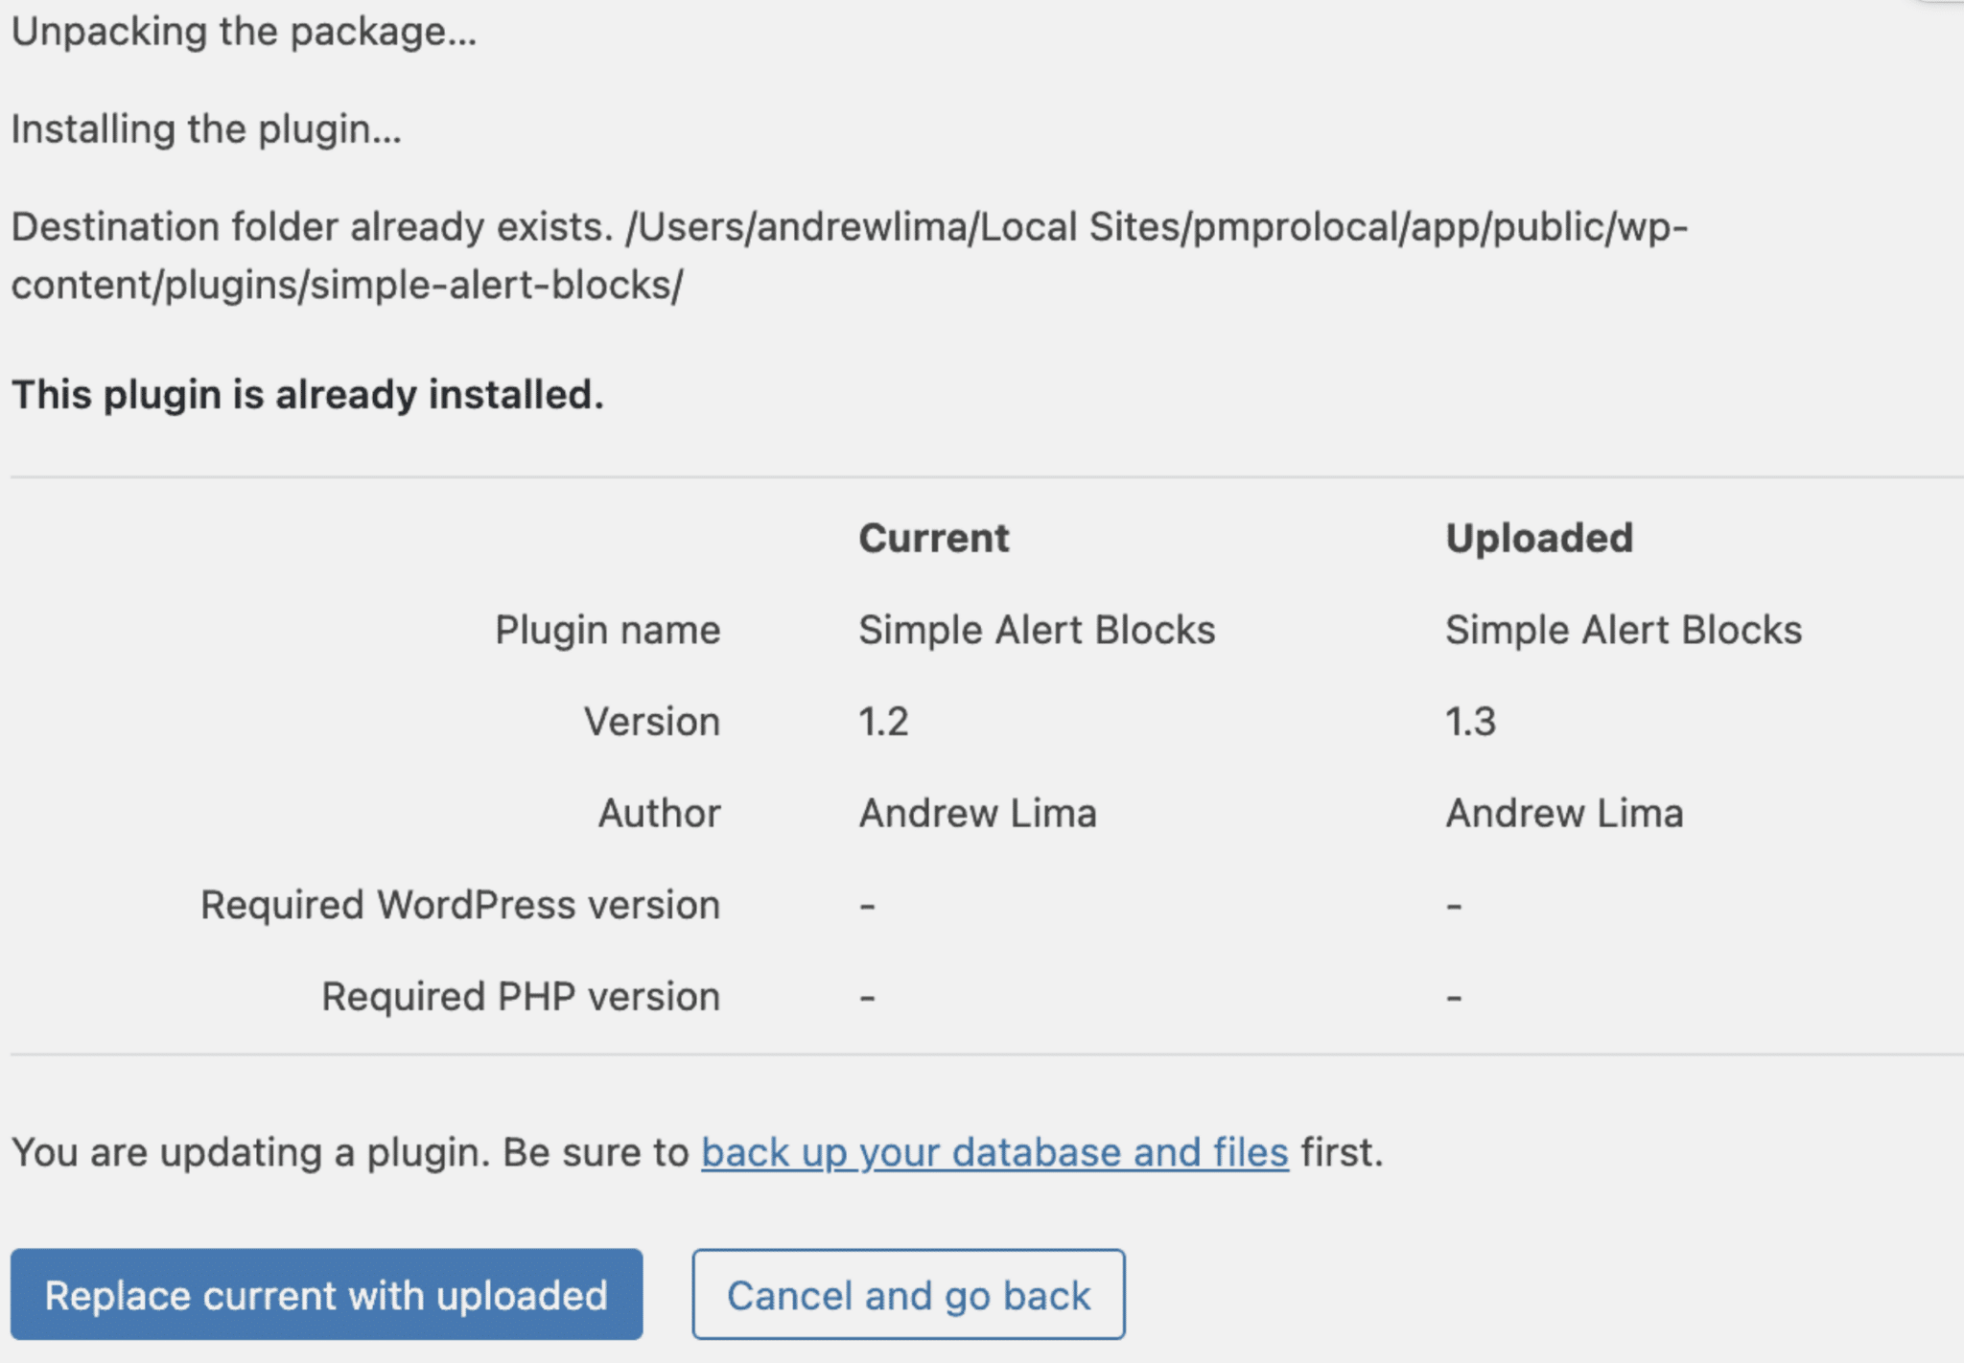Select the Simple Alert Blocks uploaded name
Image resolution: width=1964 pixels, height=1363 pixels.
(x=1623, y=629)
